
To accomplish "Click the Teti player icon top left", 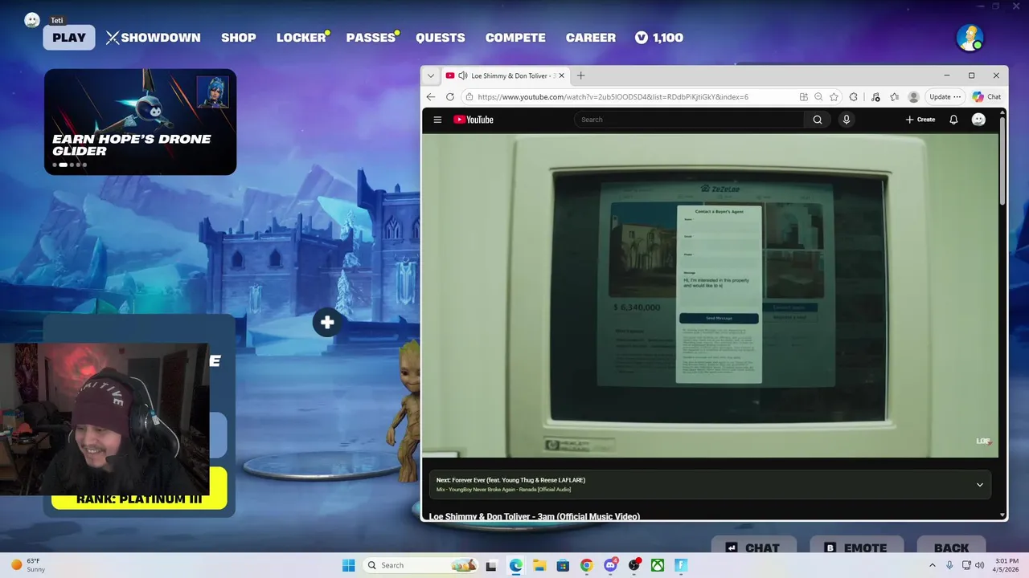I will pyautogui.click(x=32, y=20).
